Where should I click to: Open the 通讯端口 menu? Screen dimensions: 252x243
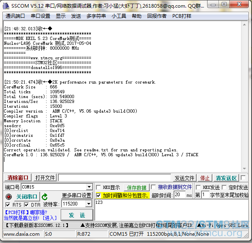(15, 16)
